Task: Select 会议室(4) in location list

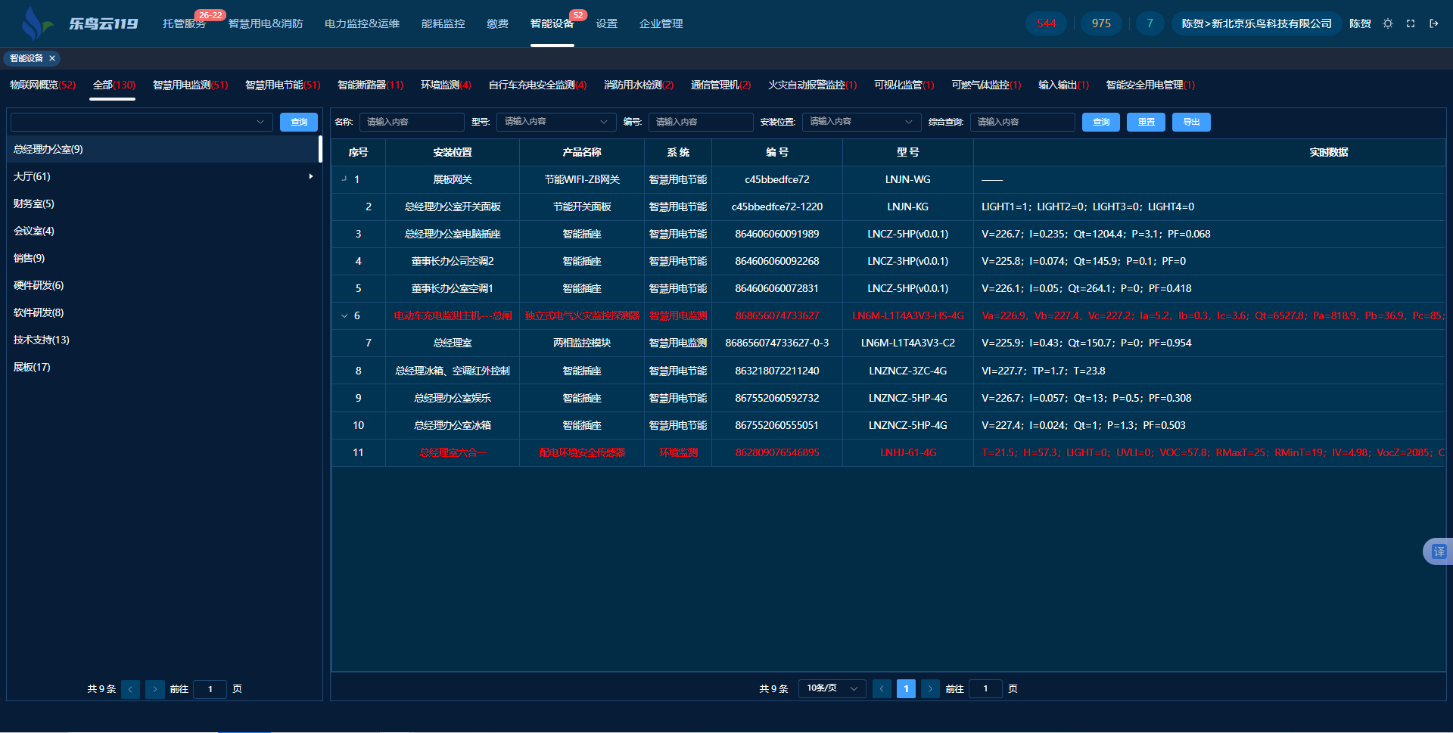Action: (34, 231)
